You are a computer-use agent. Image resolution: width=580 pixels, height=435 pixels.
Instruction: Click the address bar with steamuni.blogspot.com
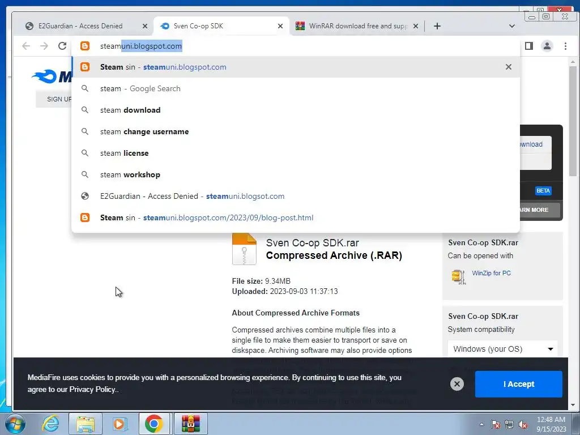296,46
